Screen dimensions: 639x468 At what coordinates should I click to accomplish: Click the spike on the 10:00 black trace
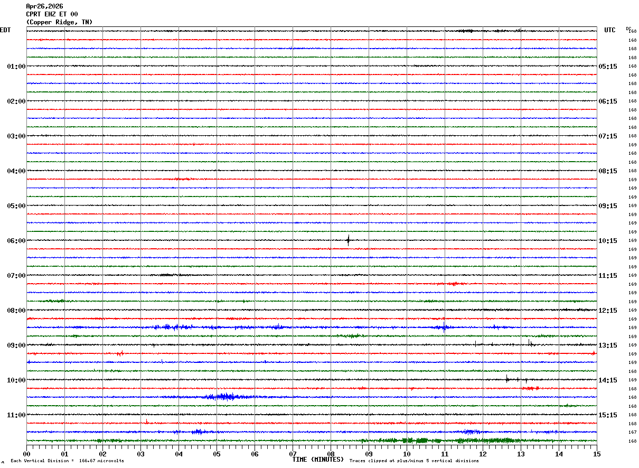tap(507, 379)
